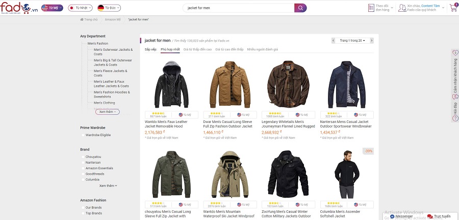Open the account greeting dropdown
459x220 pixels.
[422, 8]
